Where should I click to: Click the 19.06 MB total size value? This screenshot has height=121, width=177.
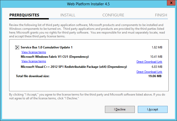click(x=155, y=76)
